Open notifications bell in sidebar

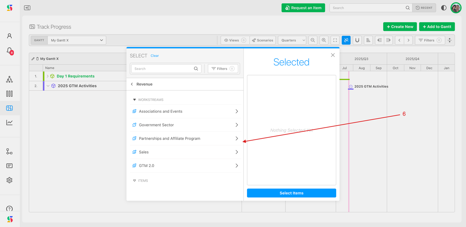coord(9,50)
